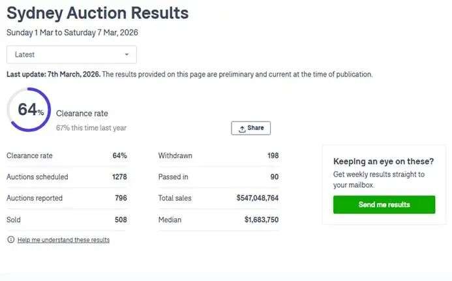Click the Keeping an eye on these? heading
The image size is (452, 281).
(x=383, y=161)
